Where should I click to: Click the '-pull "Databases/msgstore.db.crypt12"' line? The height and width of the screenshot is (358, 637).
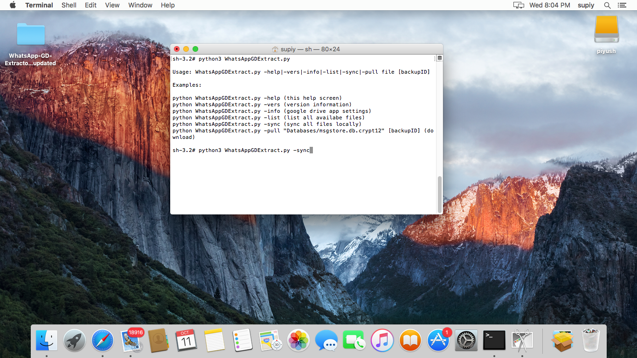(303, 134)
